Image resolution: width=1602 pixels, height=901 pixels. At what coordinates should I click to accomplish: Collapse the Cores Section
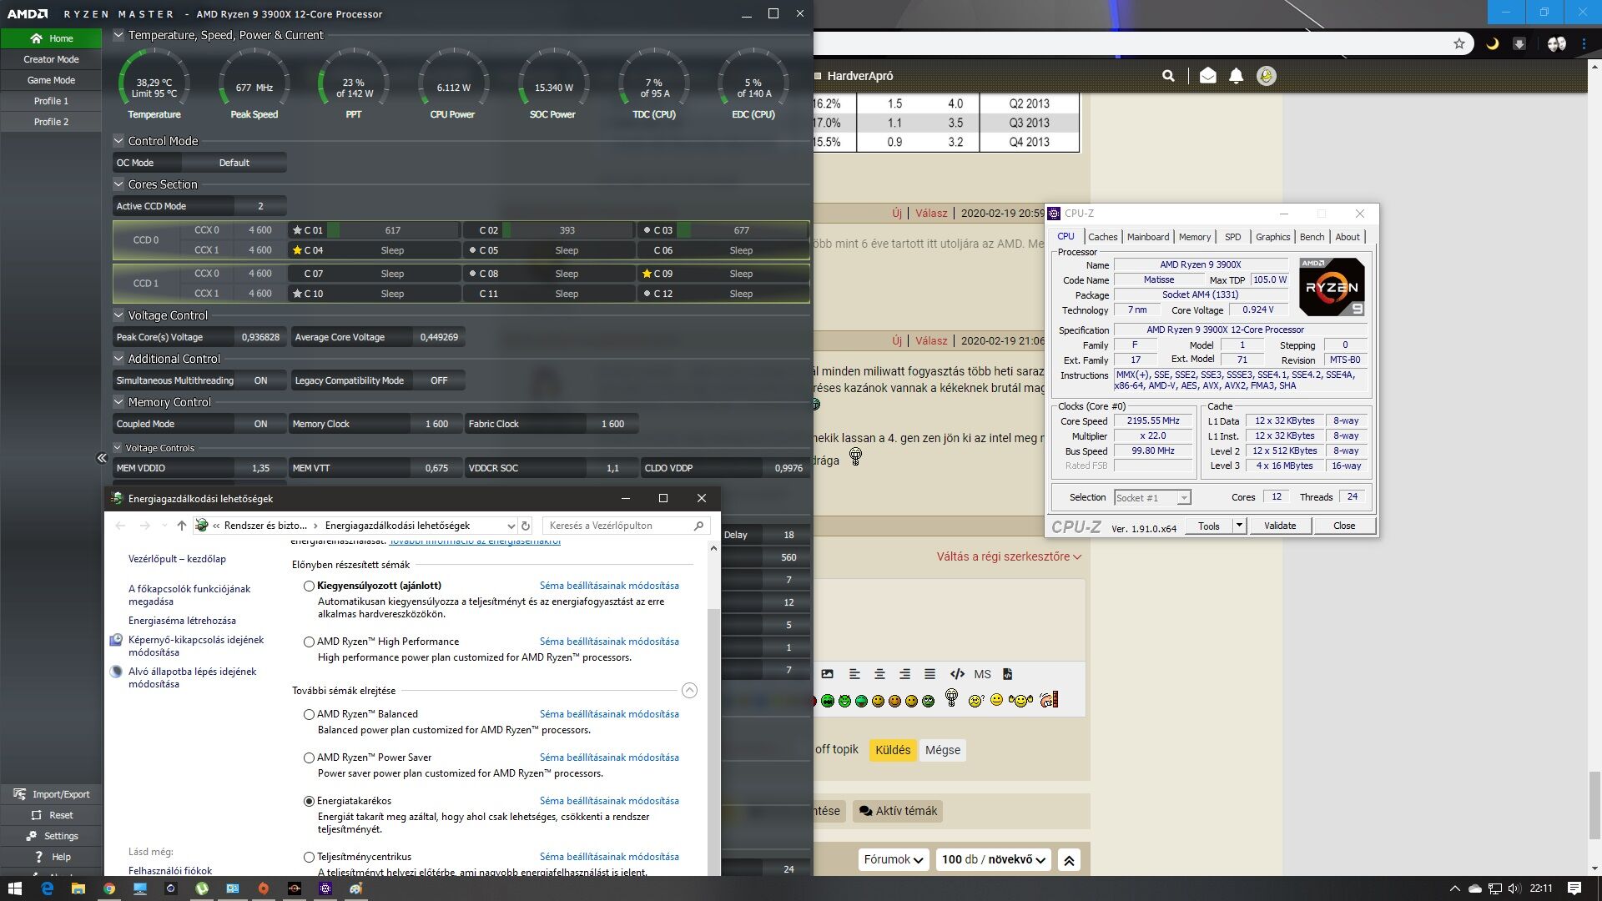[118, 184]
